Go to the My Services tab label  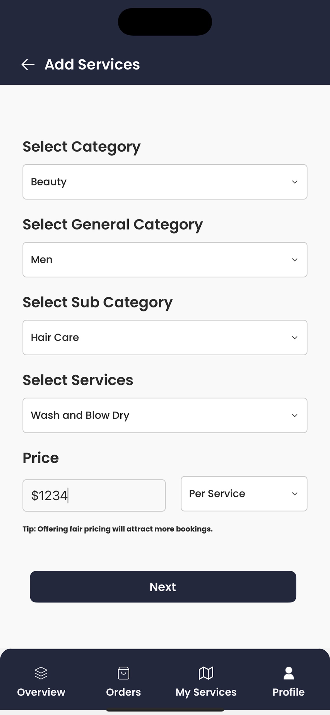pos(206,692)
